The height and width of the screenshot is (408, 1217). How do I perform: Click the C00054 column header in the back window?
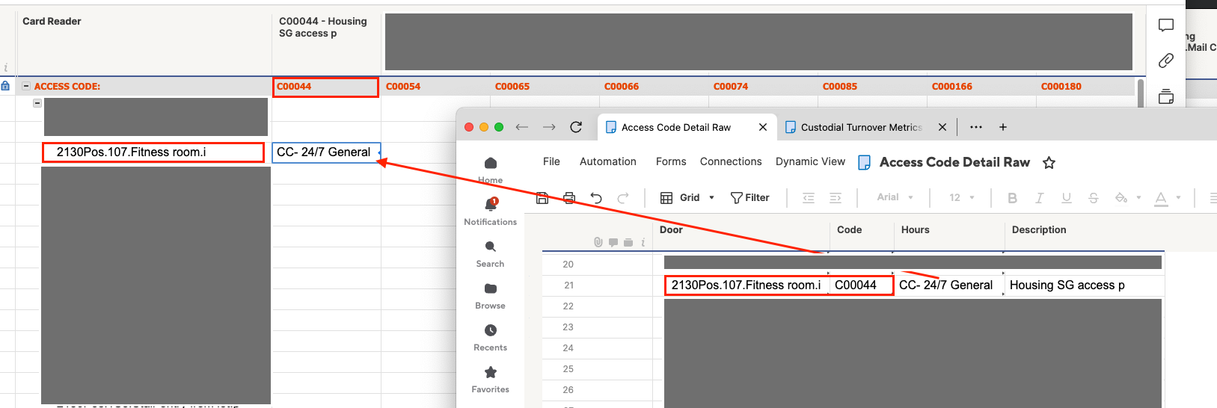click(403, 87)
